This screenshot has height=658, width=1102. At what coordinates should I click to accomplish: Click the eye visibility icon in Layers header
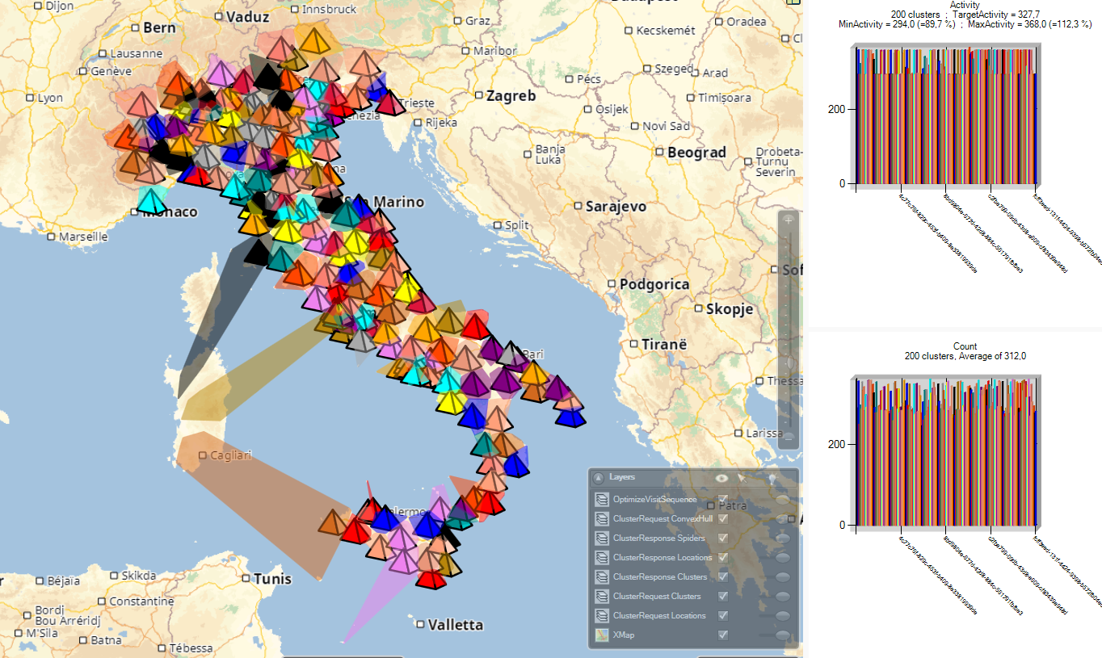tap(722, 478)
